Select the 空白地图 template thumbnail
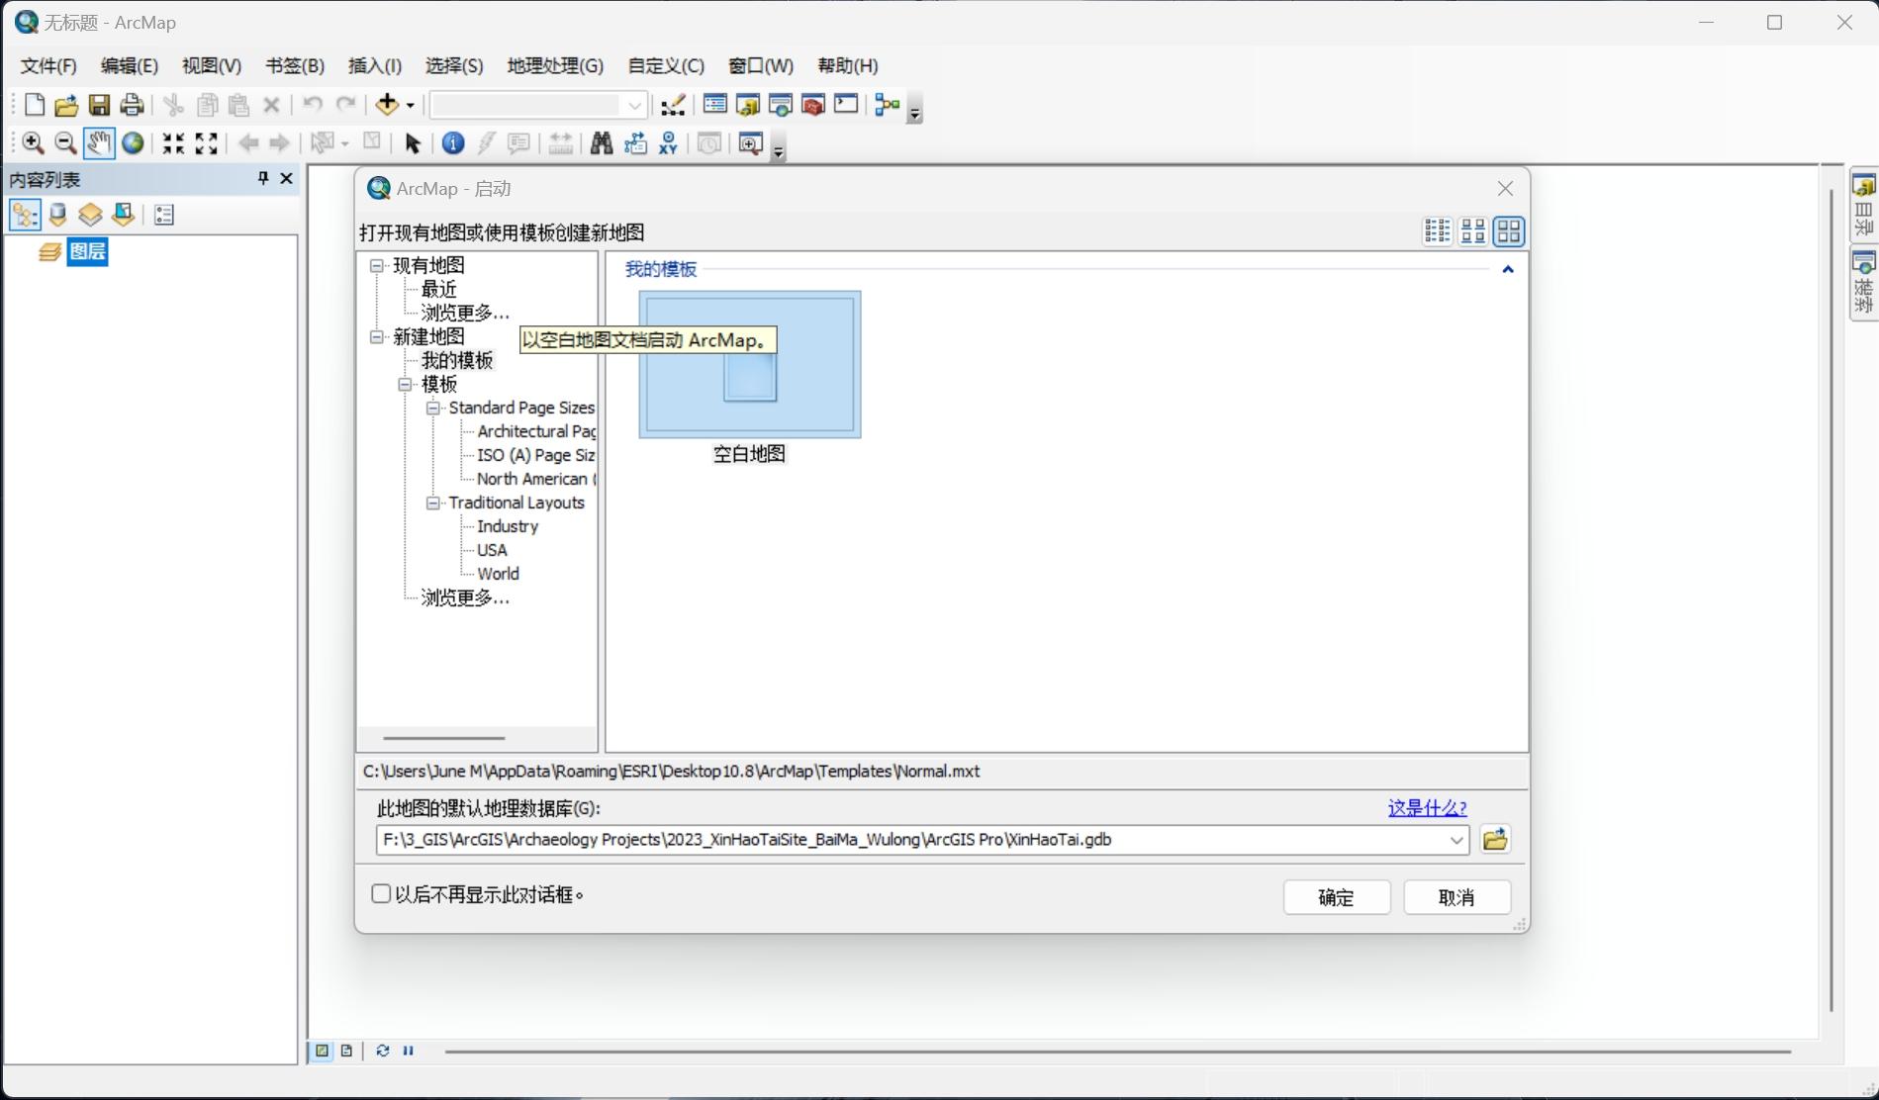 (x=750, y=364)
